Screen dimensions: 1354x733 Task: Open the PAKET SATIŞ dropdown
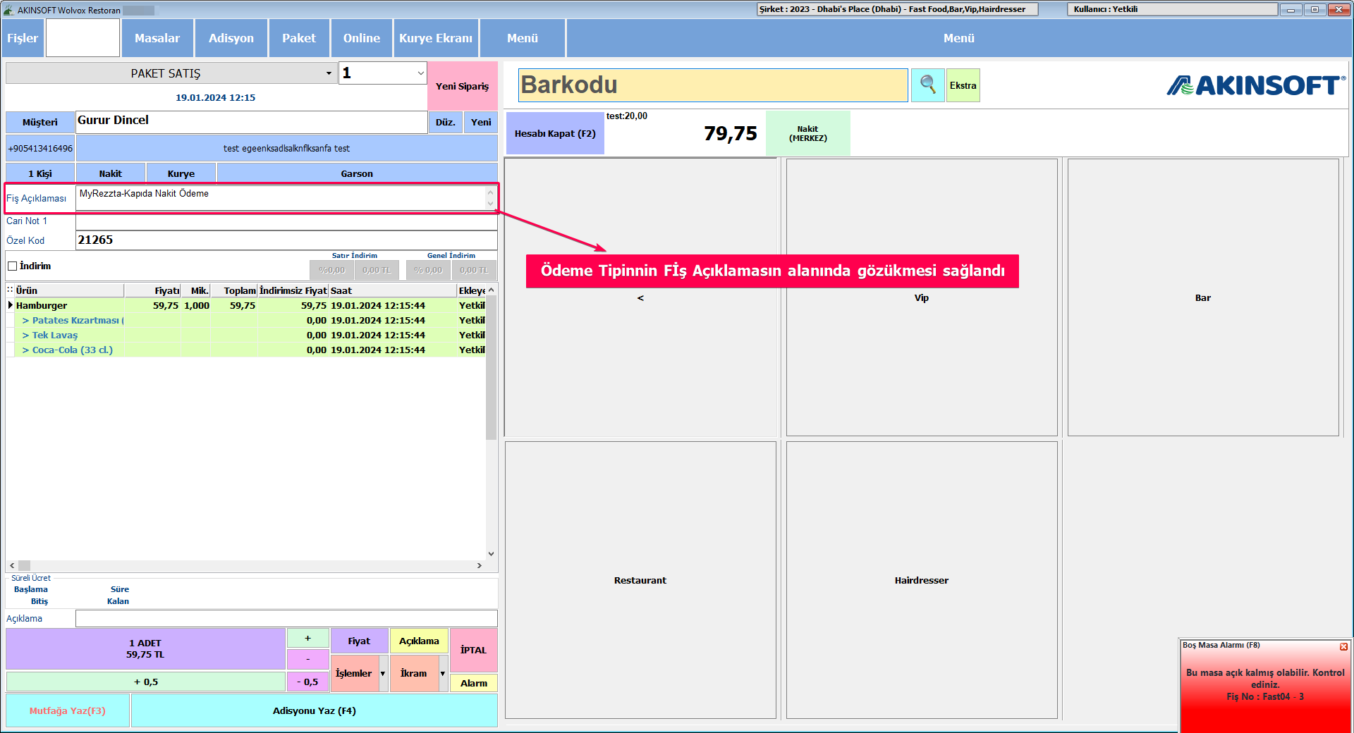(329, 73)
